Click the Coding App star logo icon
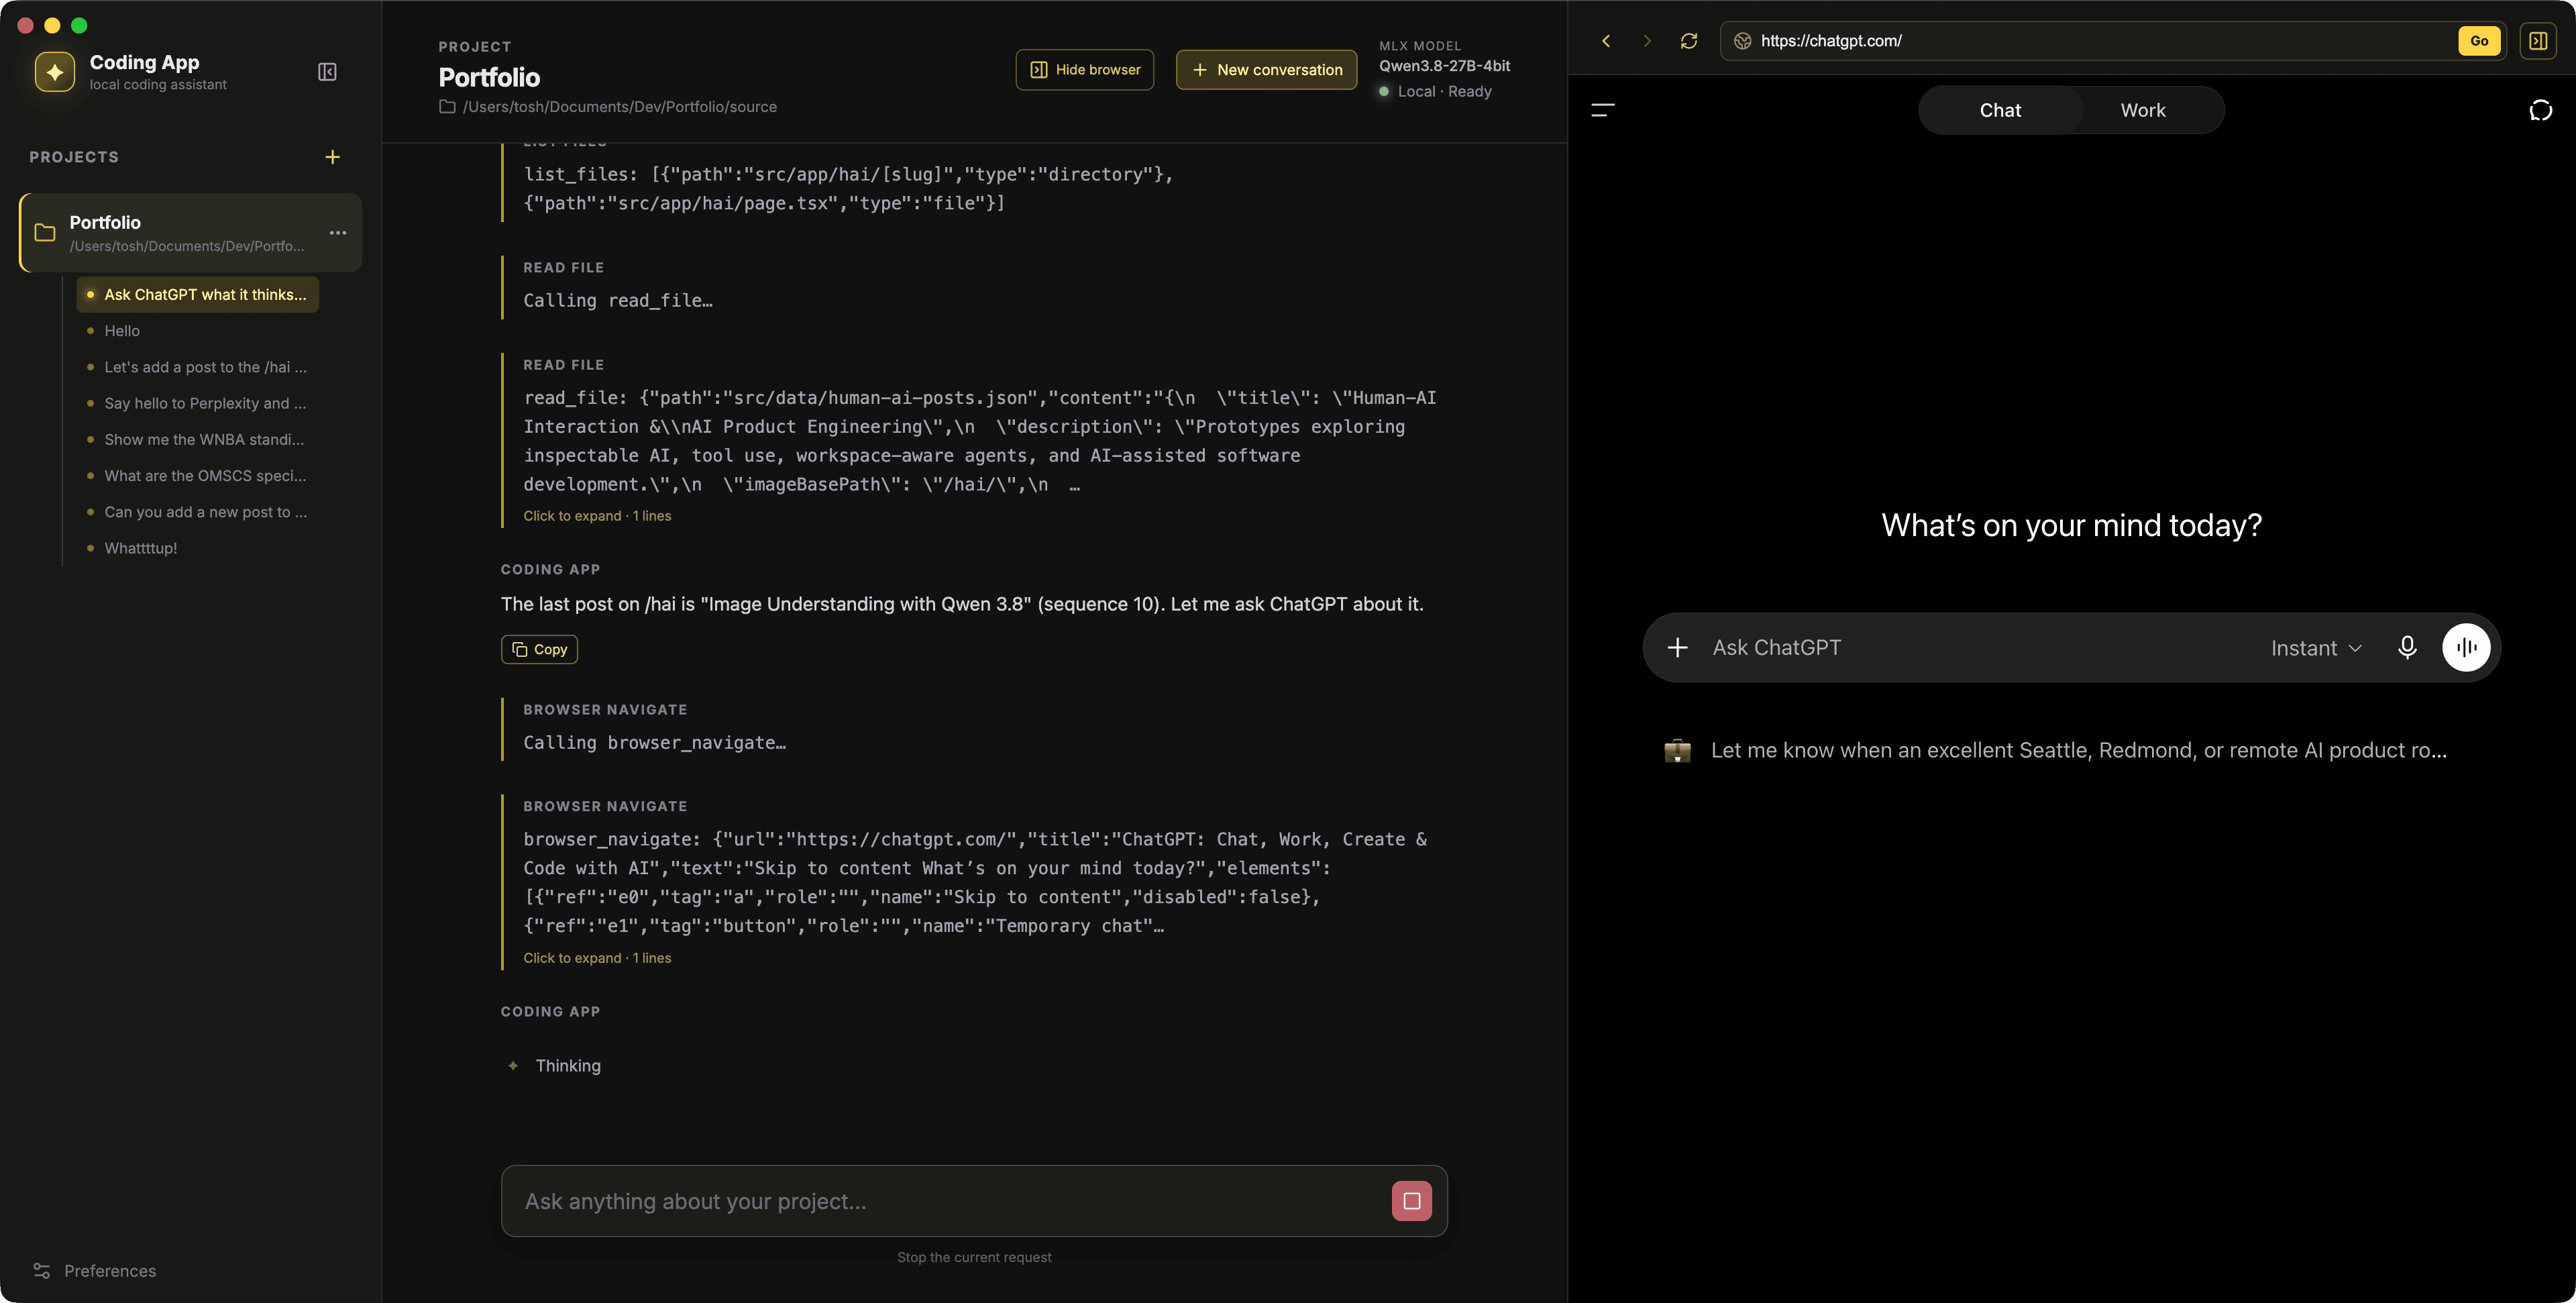Viewport: 2576px width, 1303px height. 55,72
